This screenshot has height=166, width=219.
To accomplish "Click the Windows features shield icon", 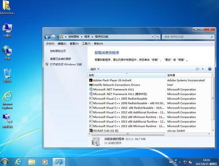I will pos(47,64).
